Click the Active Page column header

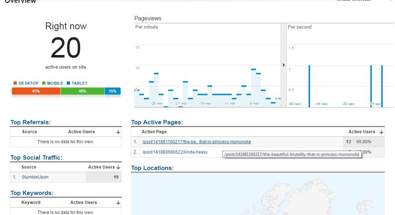click(x=154, y=131)
